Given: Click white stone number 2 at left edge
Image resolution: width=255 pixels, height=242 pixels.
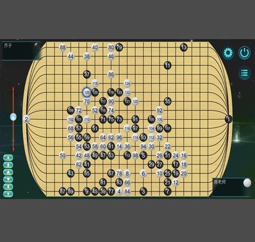Looking at the screenshot, I should coord(26,119).
